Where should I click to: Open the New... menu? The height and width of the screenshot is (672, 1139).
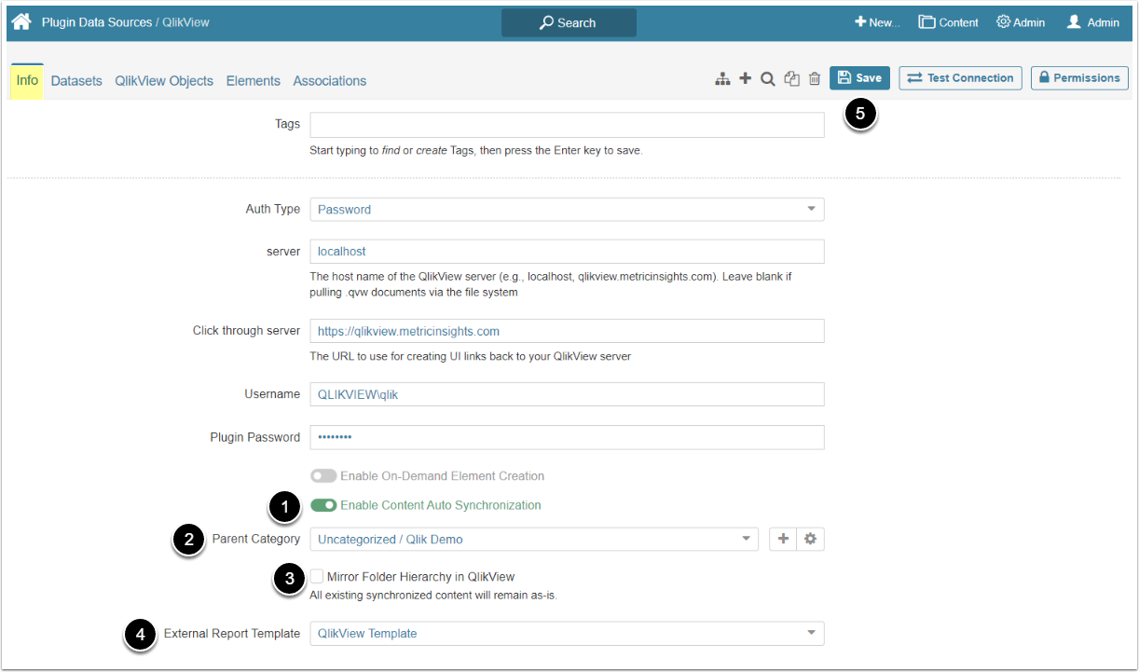pos(878,22)
